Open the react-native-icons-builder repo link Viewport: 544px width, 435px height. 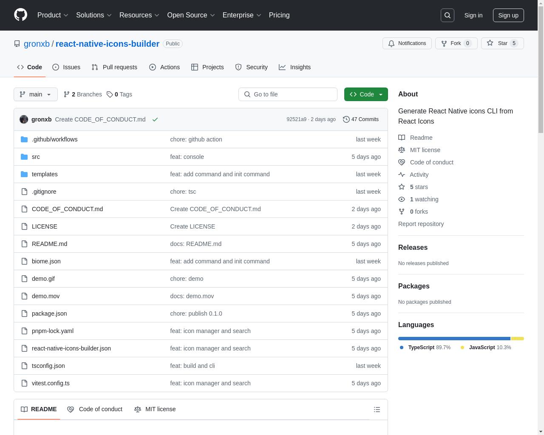(108, 44)
